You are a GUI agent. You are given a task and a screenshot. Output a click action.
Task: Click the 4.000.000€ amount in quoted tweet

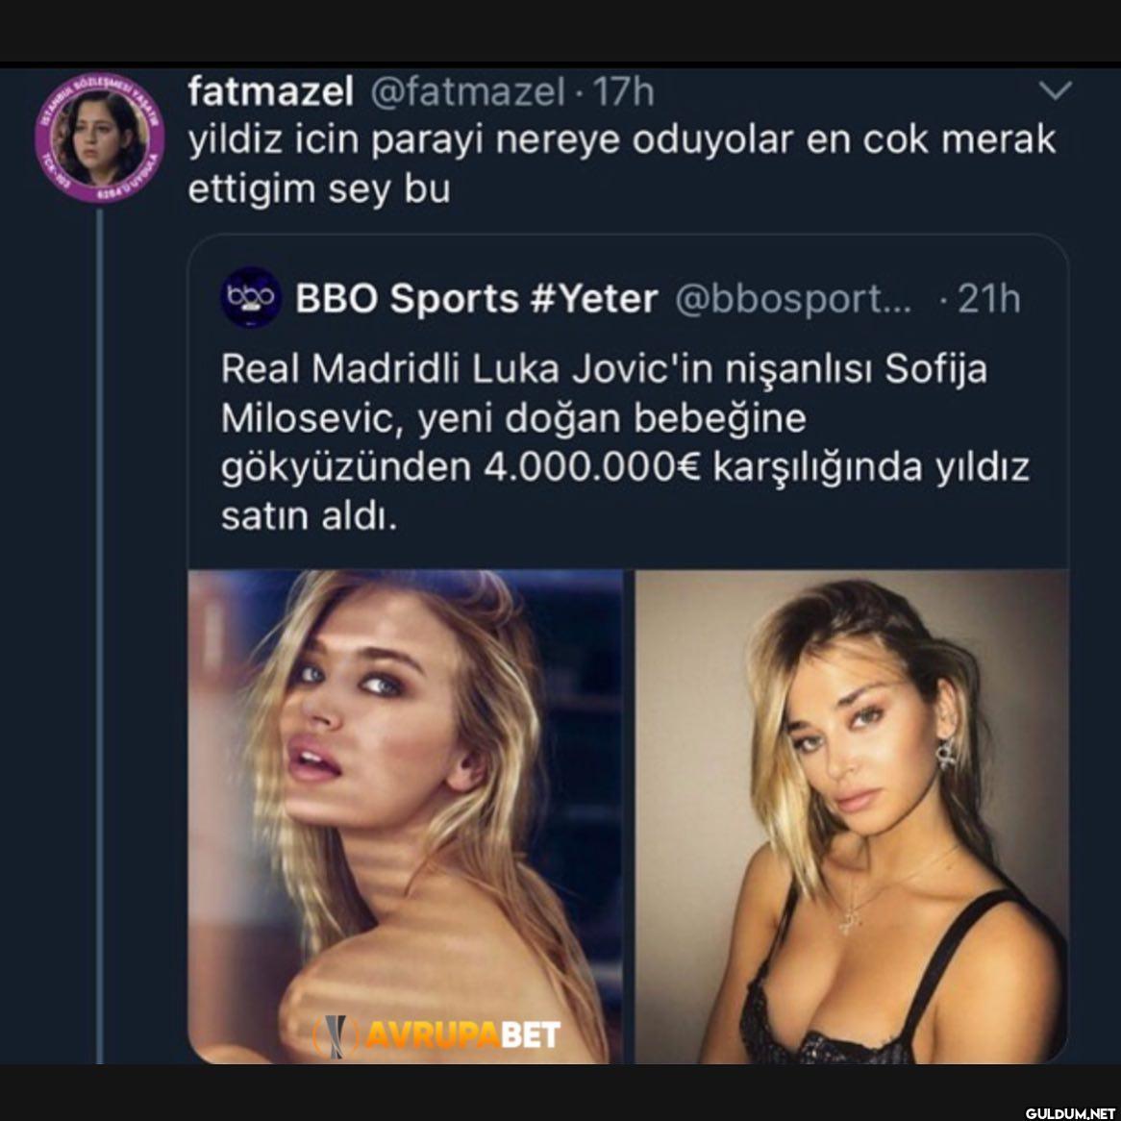pos(593,467)
